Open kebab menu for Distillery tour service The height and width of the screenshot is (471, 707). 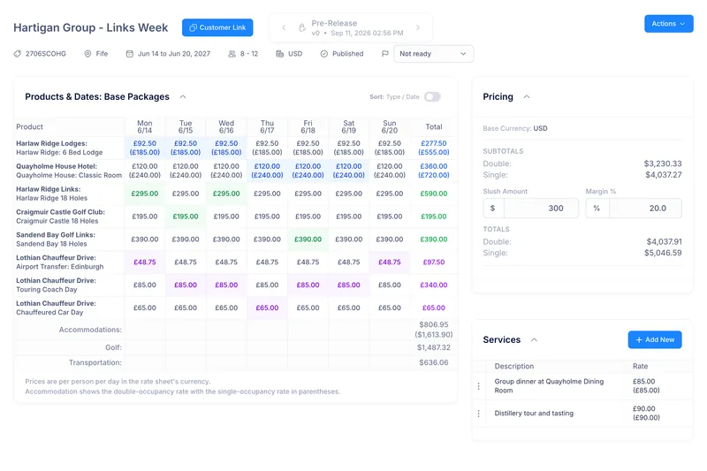(x=478, y=414)
